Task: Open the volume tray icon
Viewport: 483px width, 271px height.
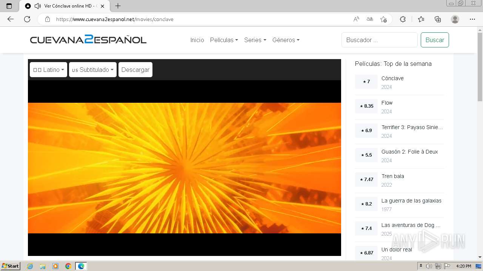Action: (x=429, y=266)
